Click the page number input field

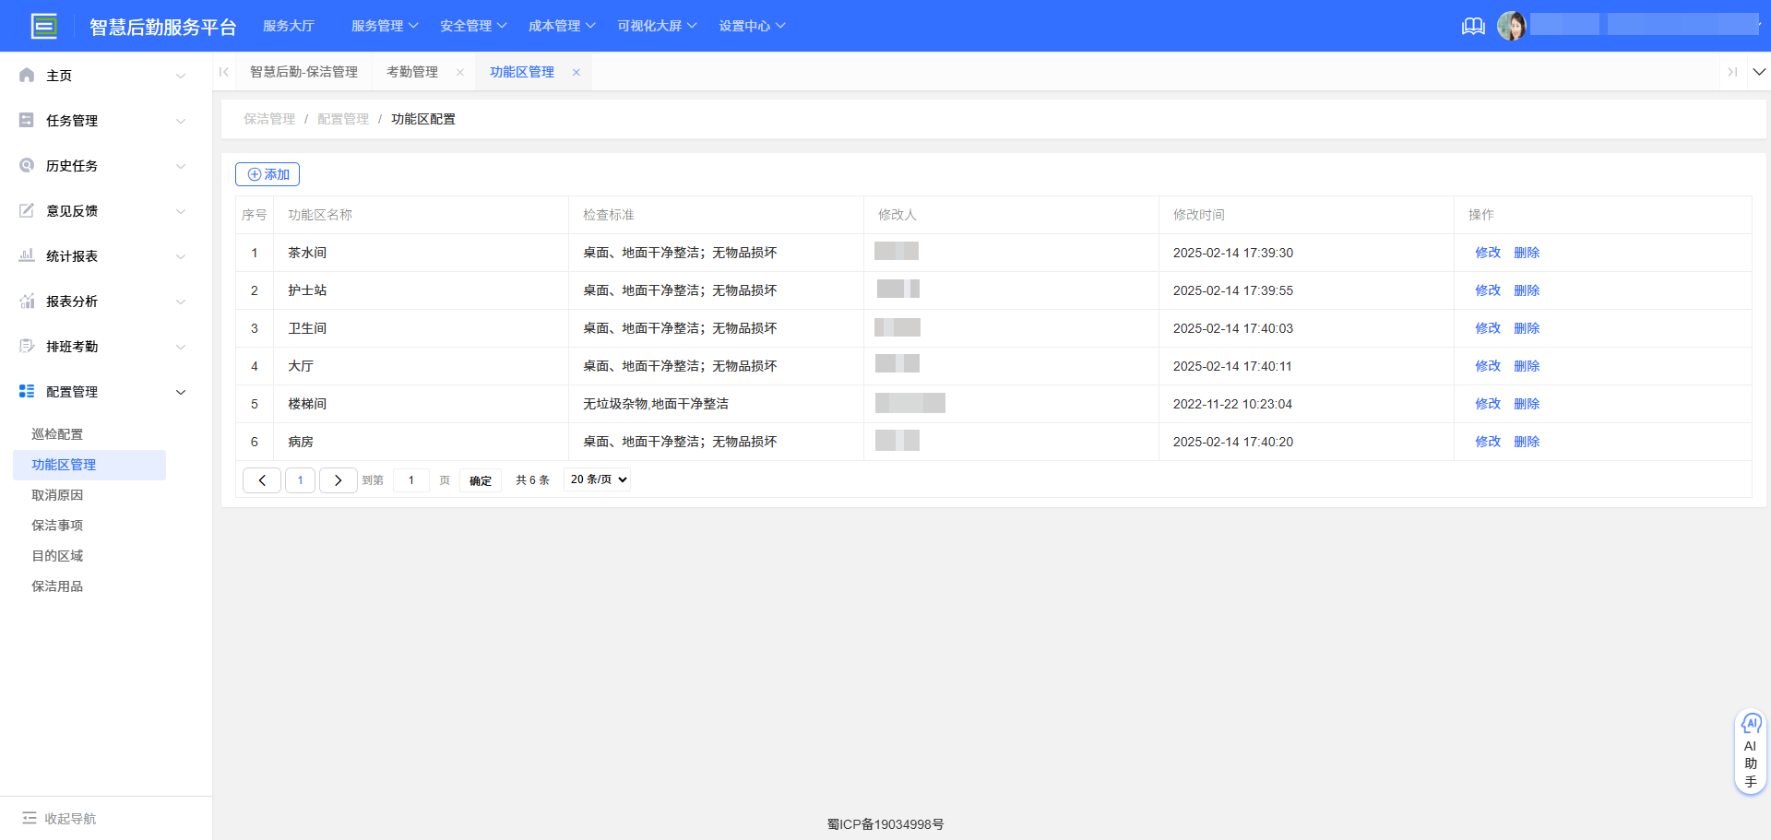click(411, 480)
